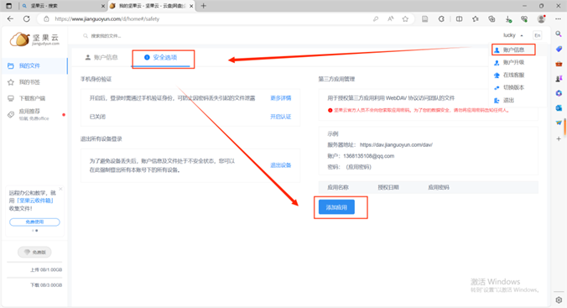Image resolution: width=567 pixels, height=308 pixels.
Task: Choose 在线客服 from the user menu
Action: (x=513, y=75)
